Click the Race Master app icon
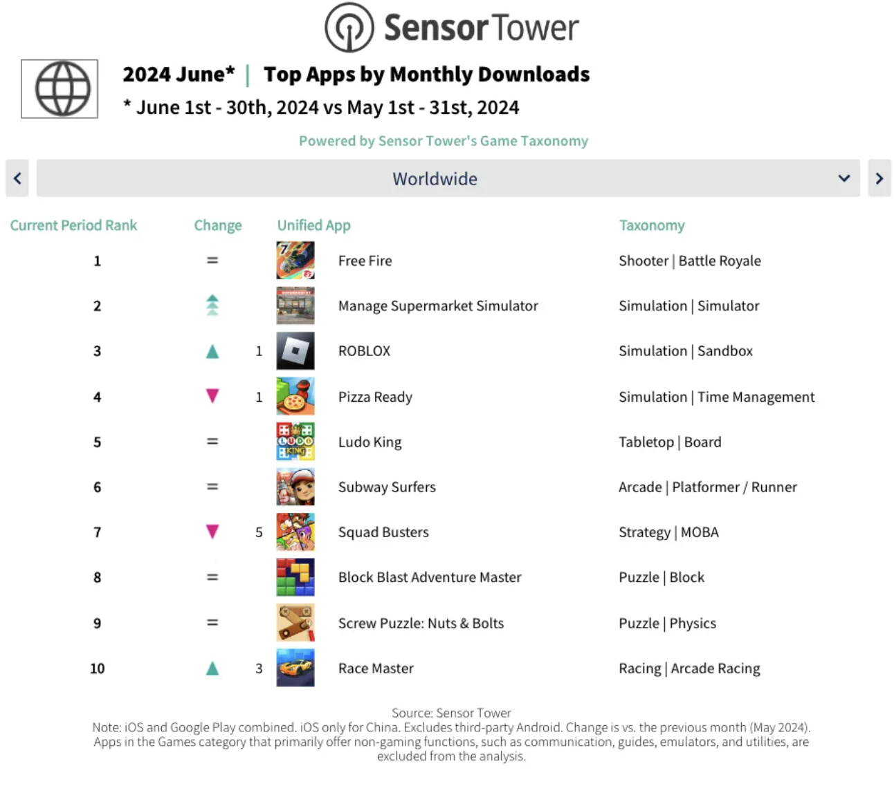Screen dimensions: 894x795 click(x=295, y=668)
